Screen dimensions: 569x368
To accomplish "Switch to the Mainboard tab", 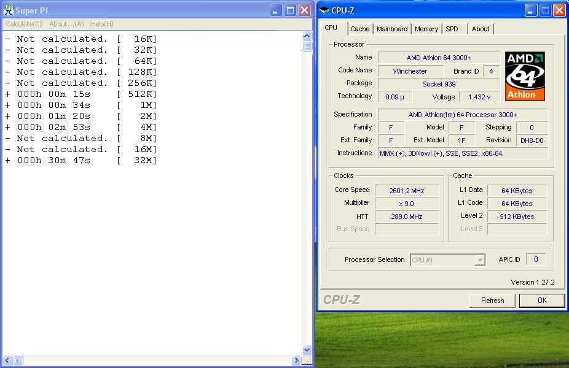I will [x=392, y=29].
